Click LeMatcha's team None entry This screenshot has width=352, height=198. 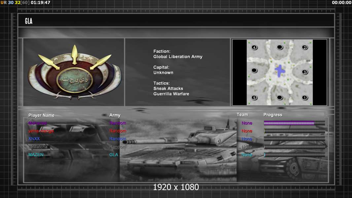[247, 147]
